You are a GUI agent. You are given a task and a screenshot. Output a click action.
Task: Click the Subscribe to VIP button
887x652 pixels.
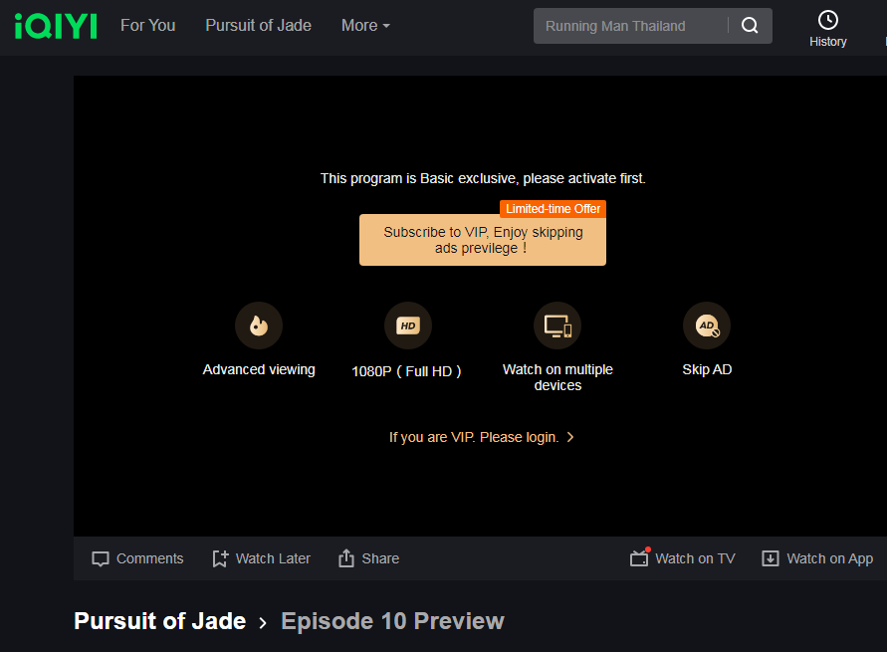(x=483, y=240)
